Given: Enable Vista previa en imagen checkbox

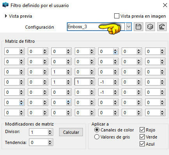Looking at the screenshot, I should [x=117, y=16].
